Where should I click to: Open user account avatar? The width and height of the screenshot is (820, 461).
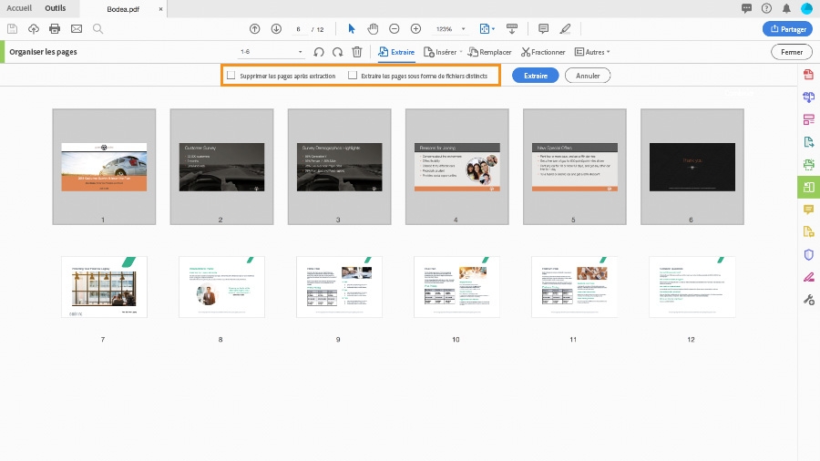pos(807,8)
